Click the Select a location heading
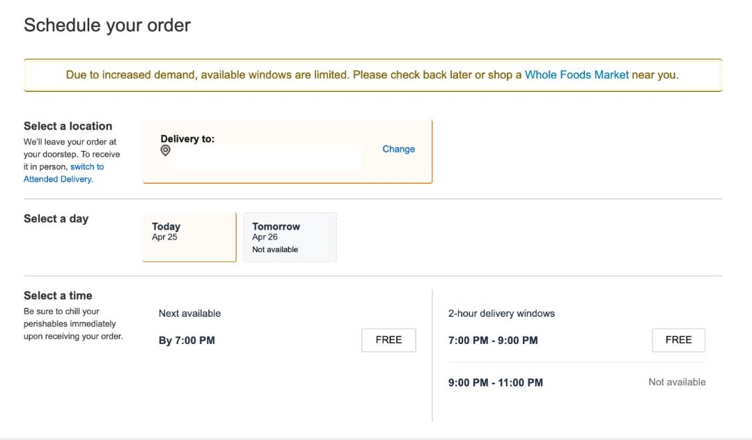Screen dimensions: 752x440 [x=68, y=126]
